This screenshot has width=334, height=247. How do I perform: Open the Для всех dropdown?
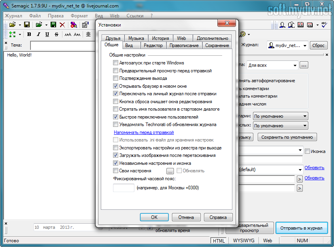[272, 65]
